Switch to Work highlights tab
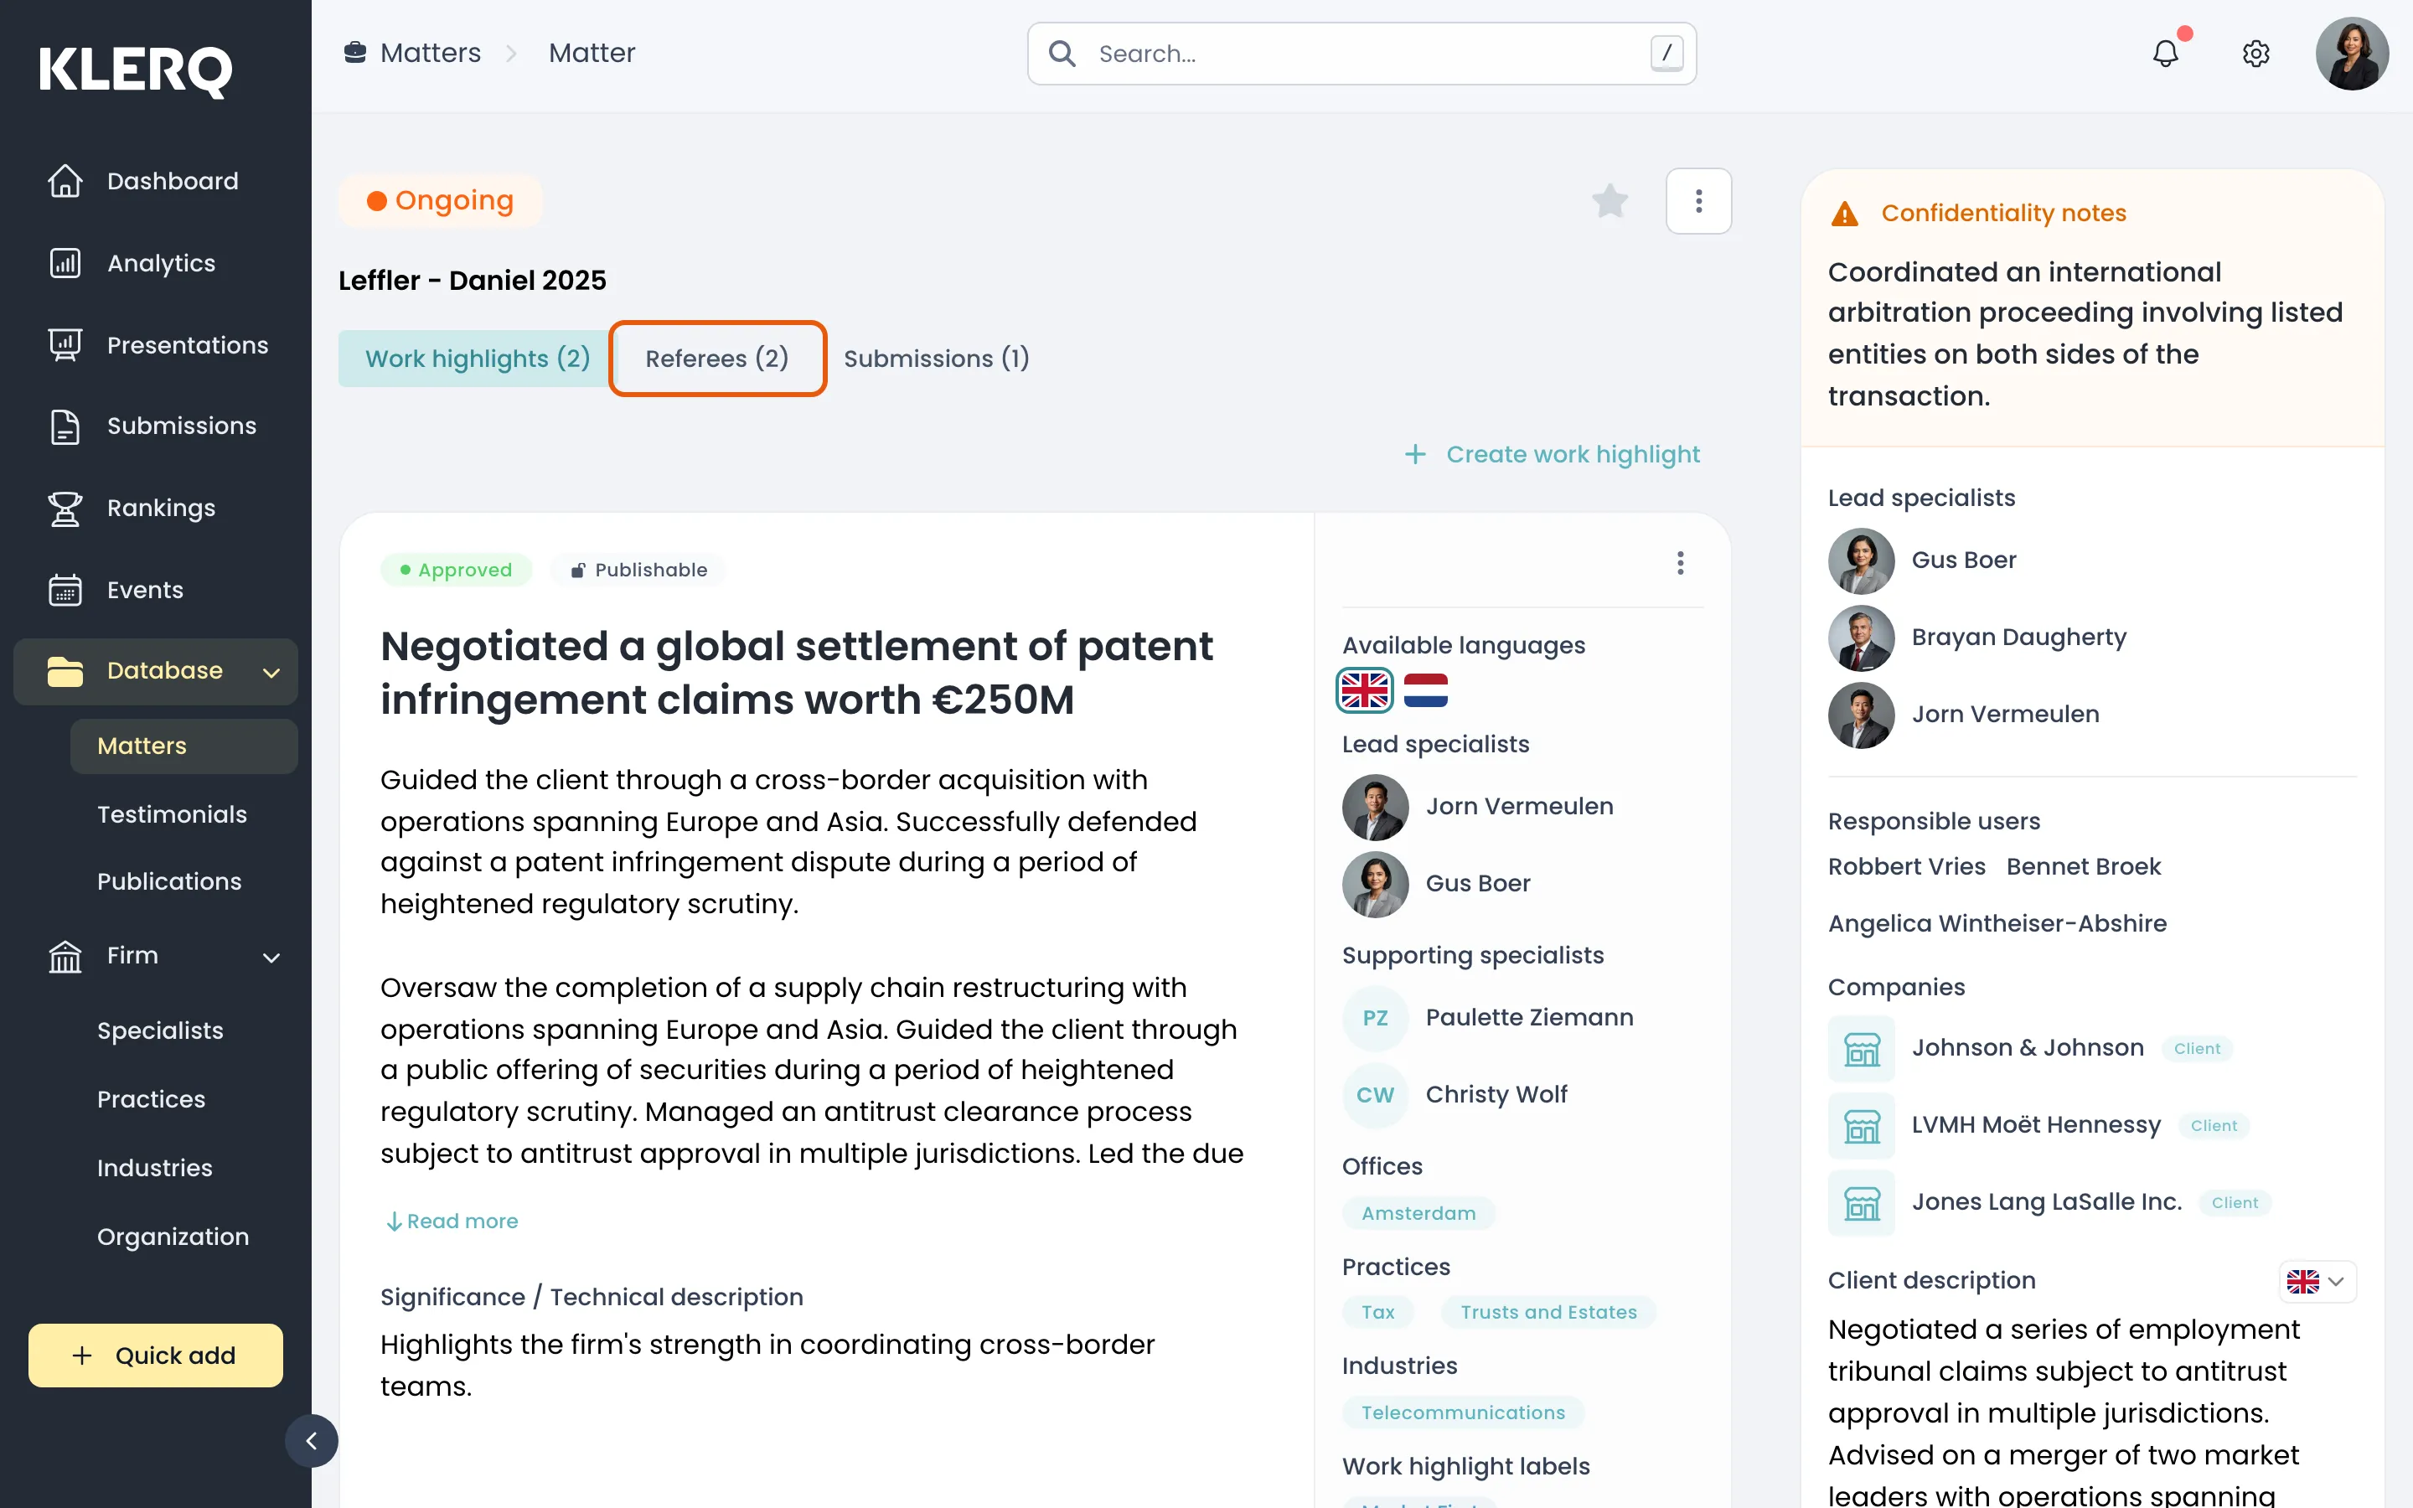The width and height of the screenshot is (2413, 1508). click(x=478, y=358)
